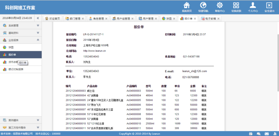Close the 饼图 tab
Image resolution: width=279 pixels, height=136 pixels.
(174, 19)
